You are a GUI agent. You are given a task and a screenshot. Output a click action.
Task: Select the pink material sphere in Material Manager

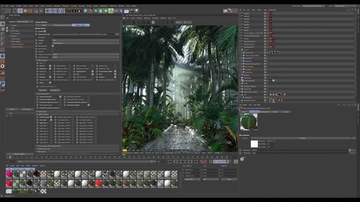[x=9, y=174]
